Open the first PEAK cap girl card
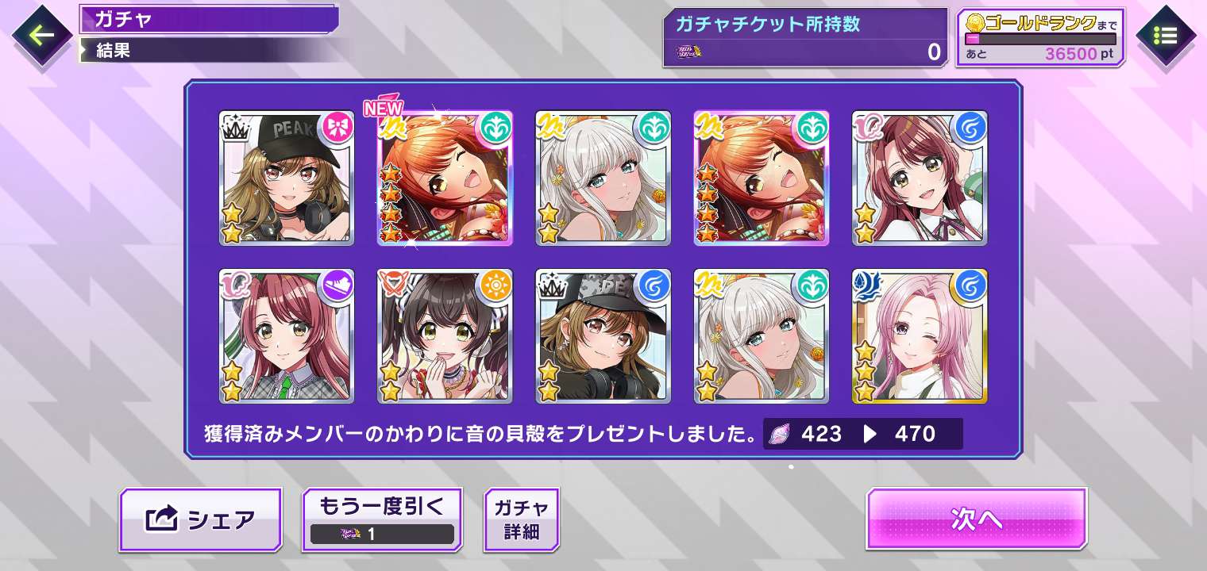Image resolution: width=1207 pixels, height=571 pixels. pos(287,178)
